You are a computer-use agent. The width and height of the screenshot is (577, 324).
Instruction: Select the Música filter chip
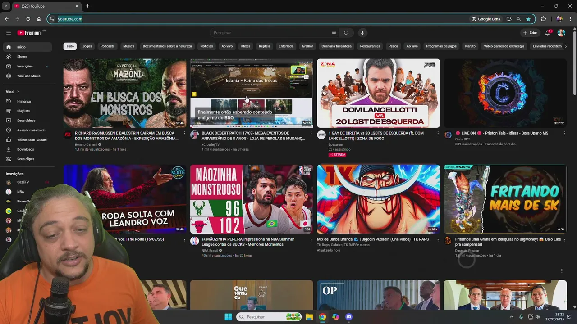pyautogui.click(x=128, y=46)
